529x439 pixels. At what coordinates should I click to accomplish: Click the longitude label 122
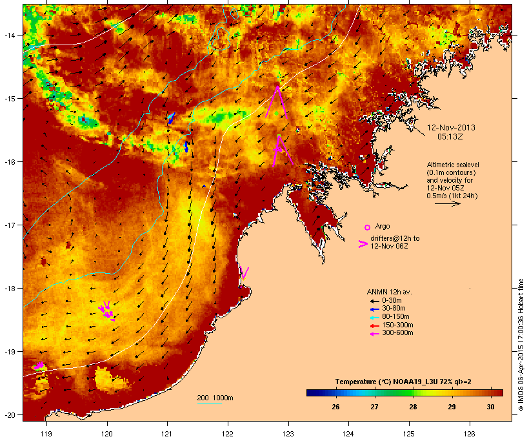click(228, 434)
